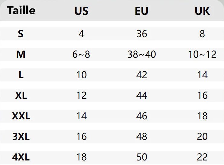Select UK value 10~12 in M row
The width and height of the screenshot is (224, 165).
[x=202, y=54]
